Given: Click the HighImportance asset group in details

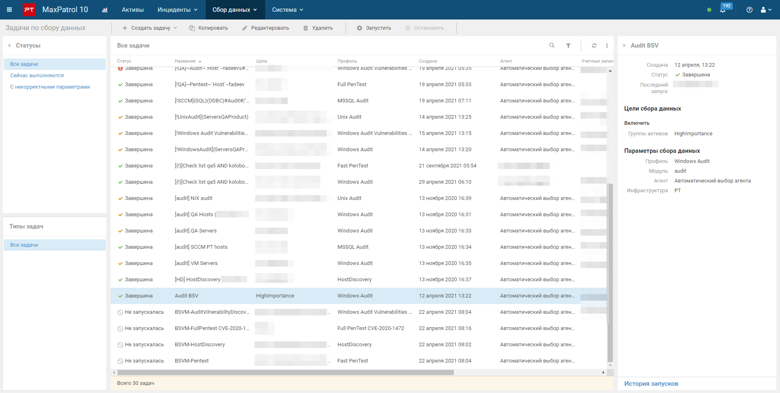Looking at the screenshot, I should point(693,134).
